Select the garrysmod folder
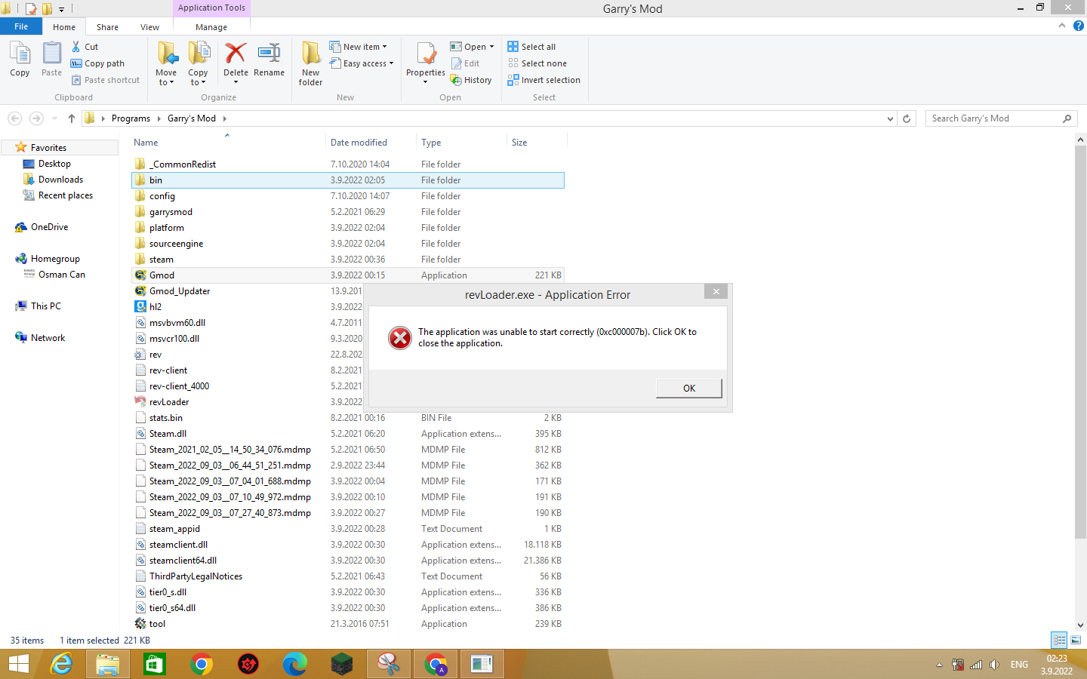The height and width of the screenshot is (679, 1087). (x=348, y=212)
